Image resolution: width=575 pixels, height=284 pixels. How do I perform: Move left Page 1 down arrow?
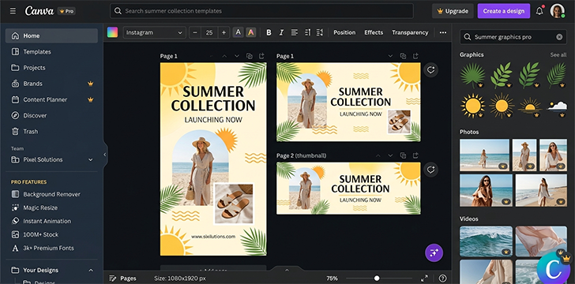pos(237,56)
